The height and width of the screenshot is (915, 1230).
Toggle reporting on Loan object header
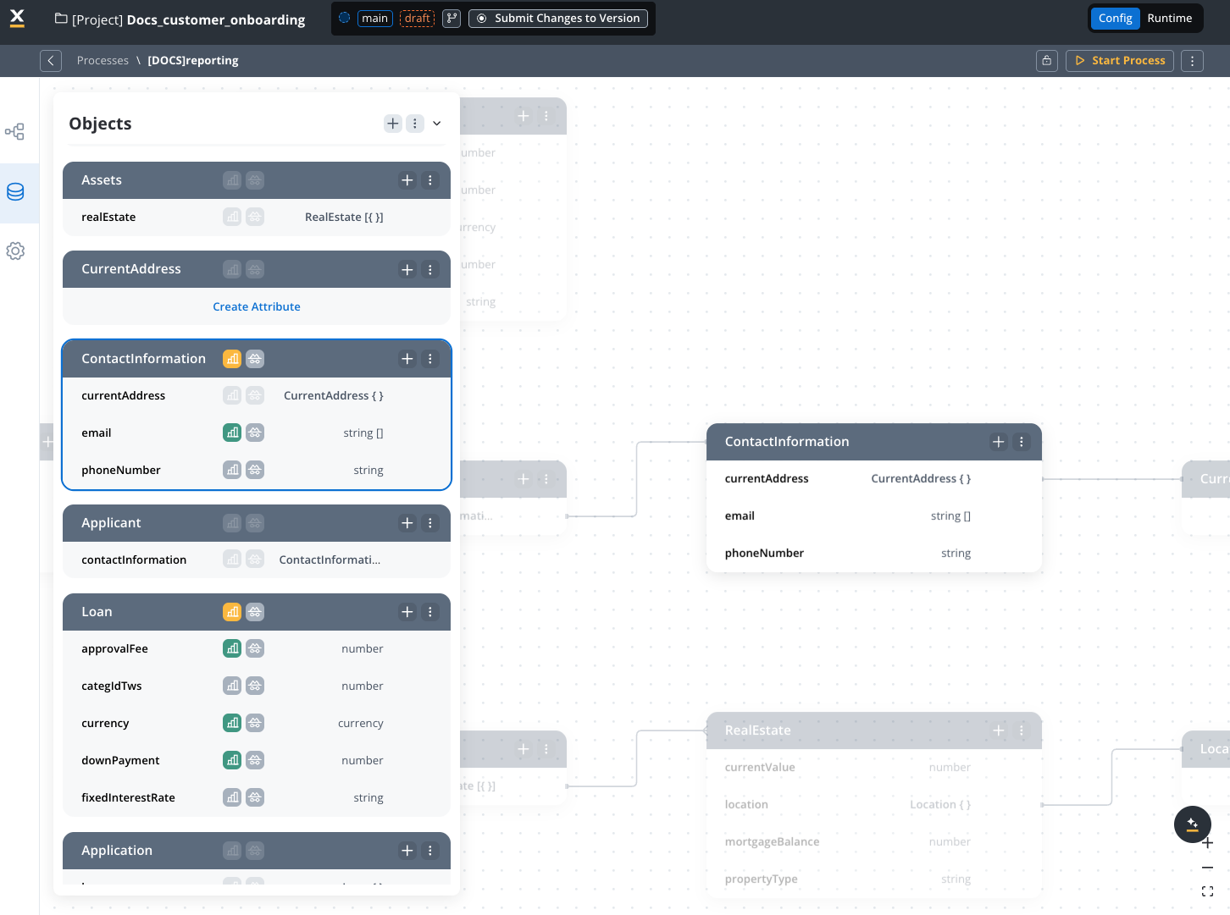232,612
